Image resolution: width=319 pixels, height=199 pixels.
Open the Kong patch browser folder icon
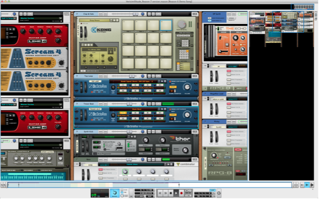(114, 20)
